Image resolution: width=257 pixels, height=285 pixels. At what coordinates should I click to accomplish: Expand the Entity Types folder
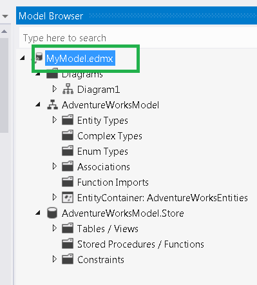tap(55, 120)
